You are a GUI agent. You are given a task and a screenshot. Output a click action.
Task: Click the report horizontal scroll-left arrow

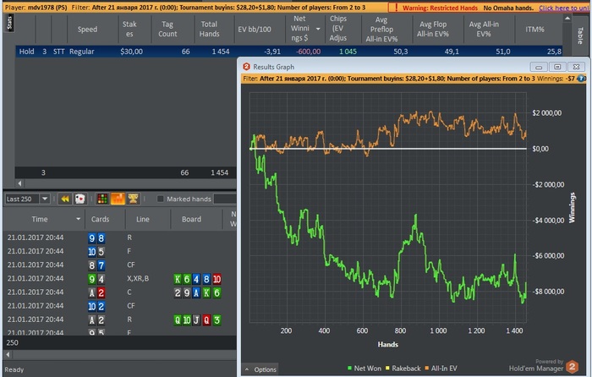point(19,183)
